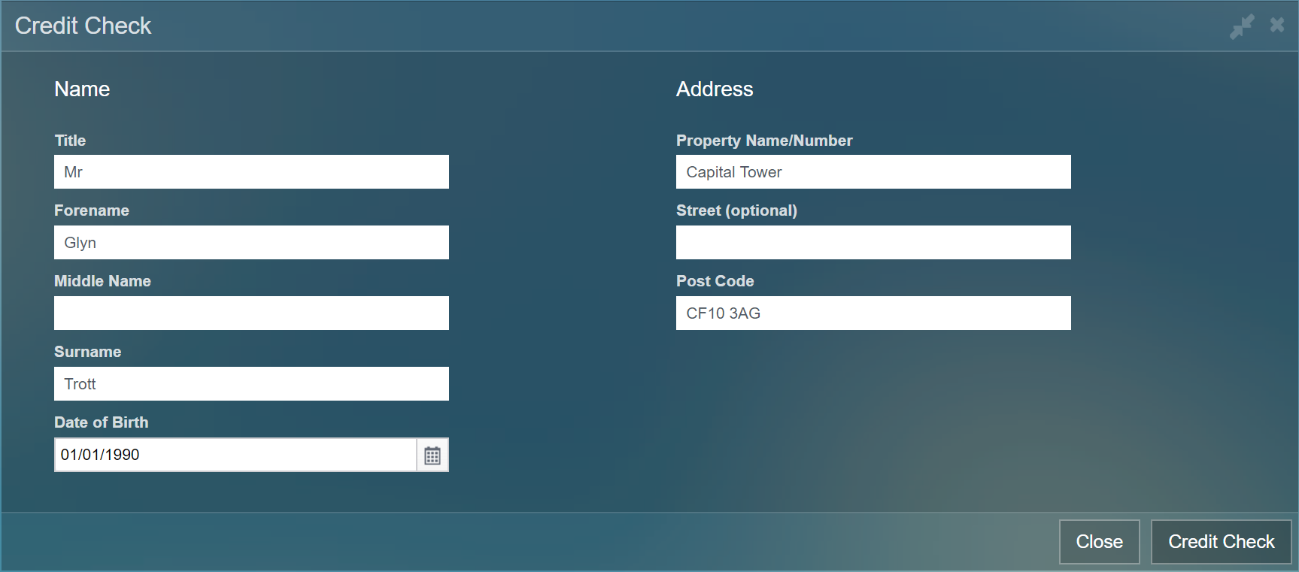Click the Property Name/Number field
This screenshot has height=572, width=1299.
873,172
